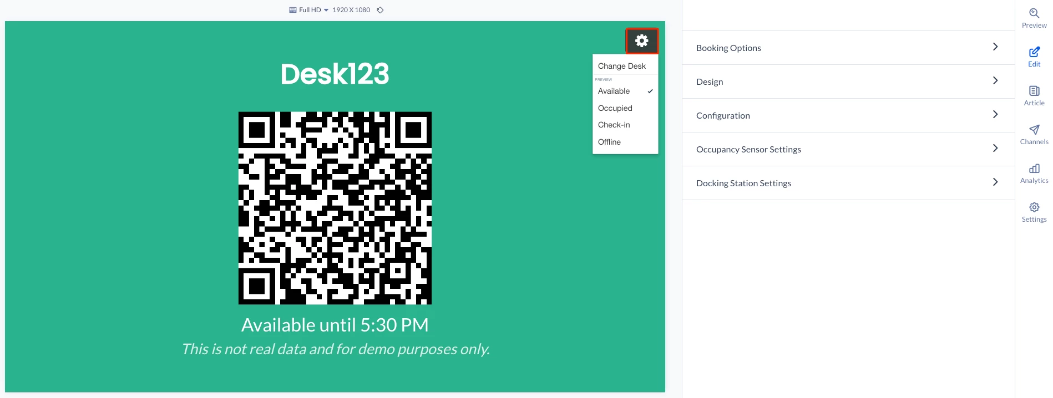Image resolution: width=1053 pixels, height=398 pixels.
Task: Click the desk QR code image
Action: coord(335,208)
